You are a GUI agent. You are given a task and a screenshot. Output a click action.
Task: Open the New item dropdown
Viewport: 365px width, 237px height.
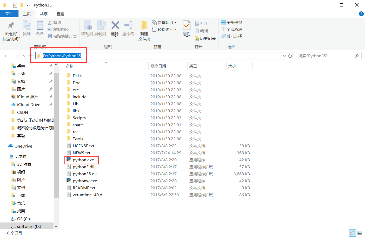(164, 23)
